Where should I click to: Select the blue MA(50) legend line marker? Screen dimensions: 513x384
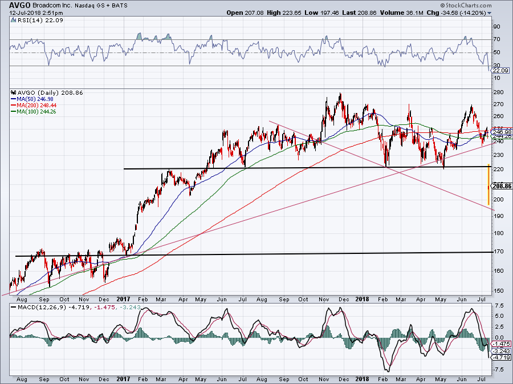tap(13, 99)
